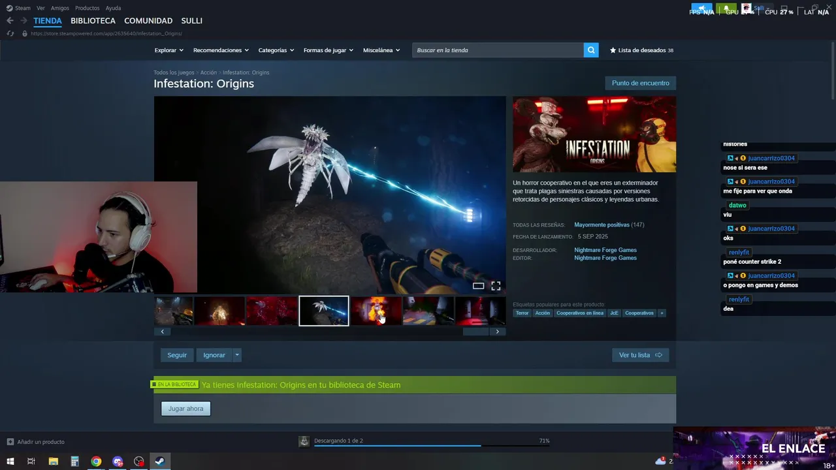Click the Acción breadcrumb link
This screenshot has width=836, height=470.
208,72
